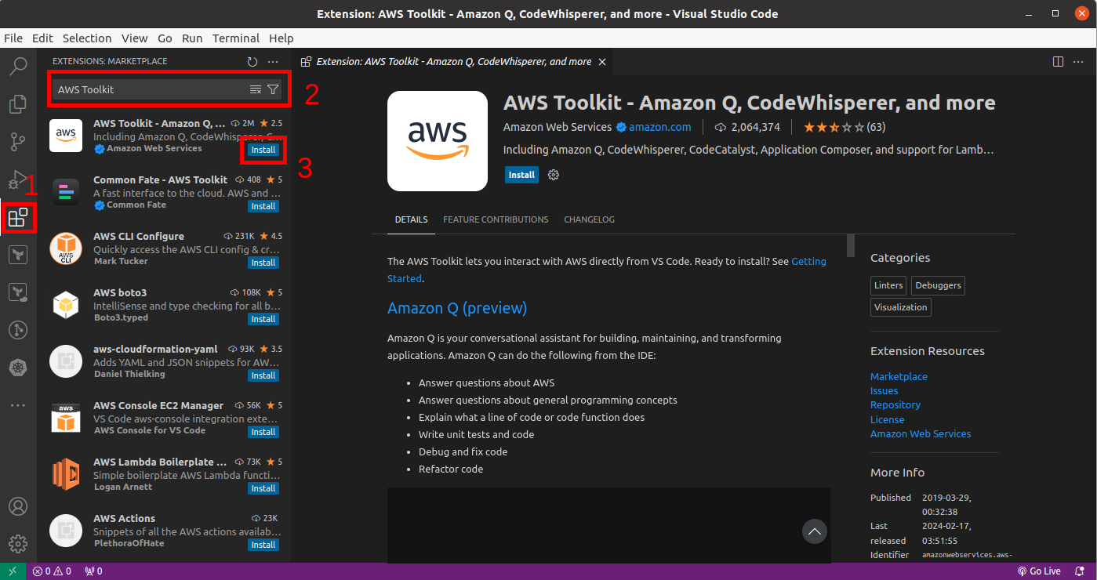Toggle problems panel via errors and warnings indicator
1097x580 pixels.
52,571
